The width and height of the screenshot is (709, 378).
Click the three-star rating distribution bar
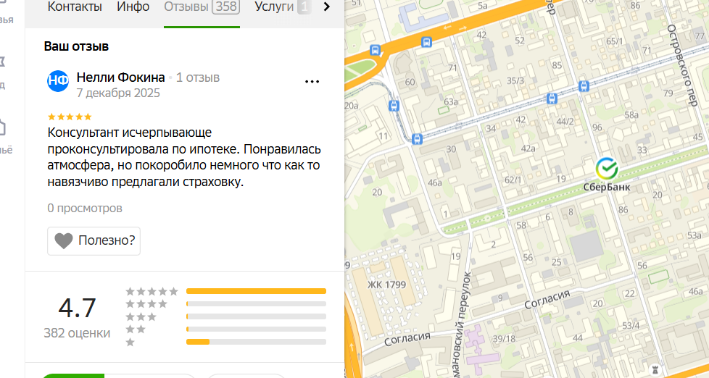click(257, 316)
